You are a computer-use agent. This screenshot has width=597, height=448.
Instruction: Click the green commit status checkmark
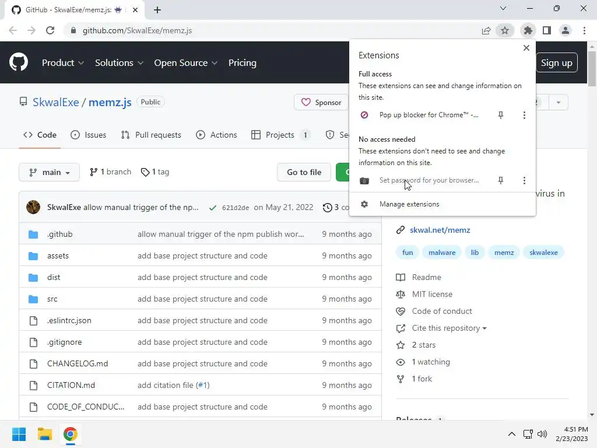point(213,208)
